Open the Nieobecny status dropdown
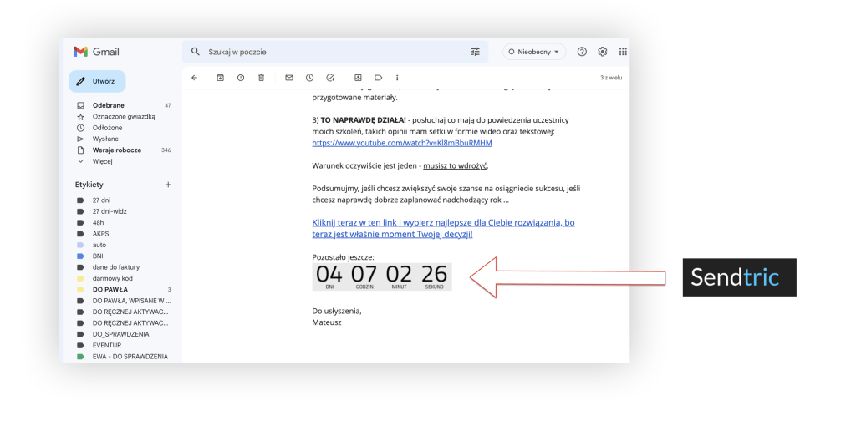 click(x=534, y=52)
